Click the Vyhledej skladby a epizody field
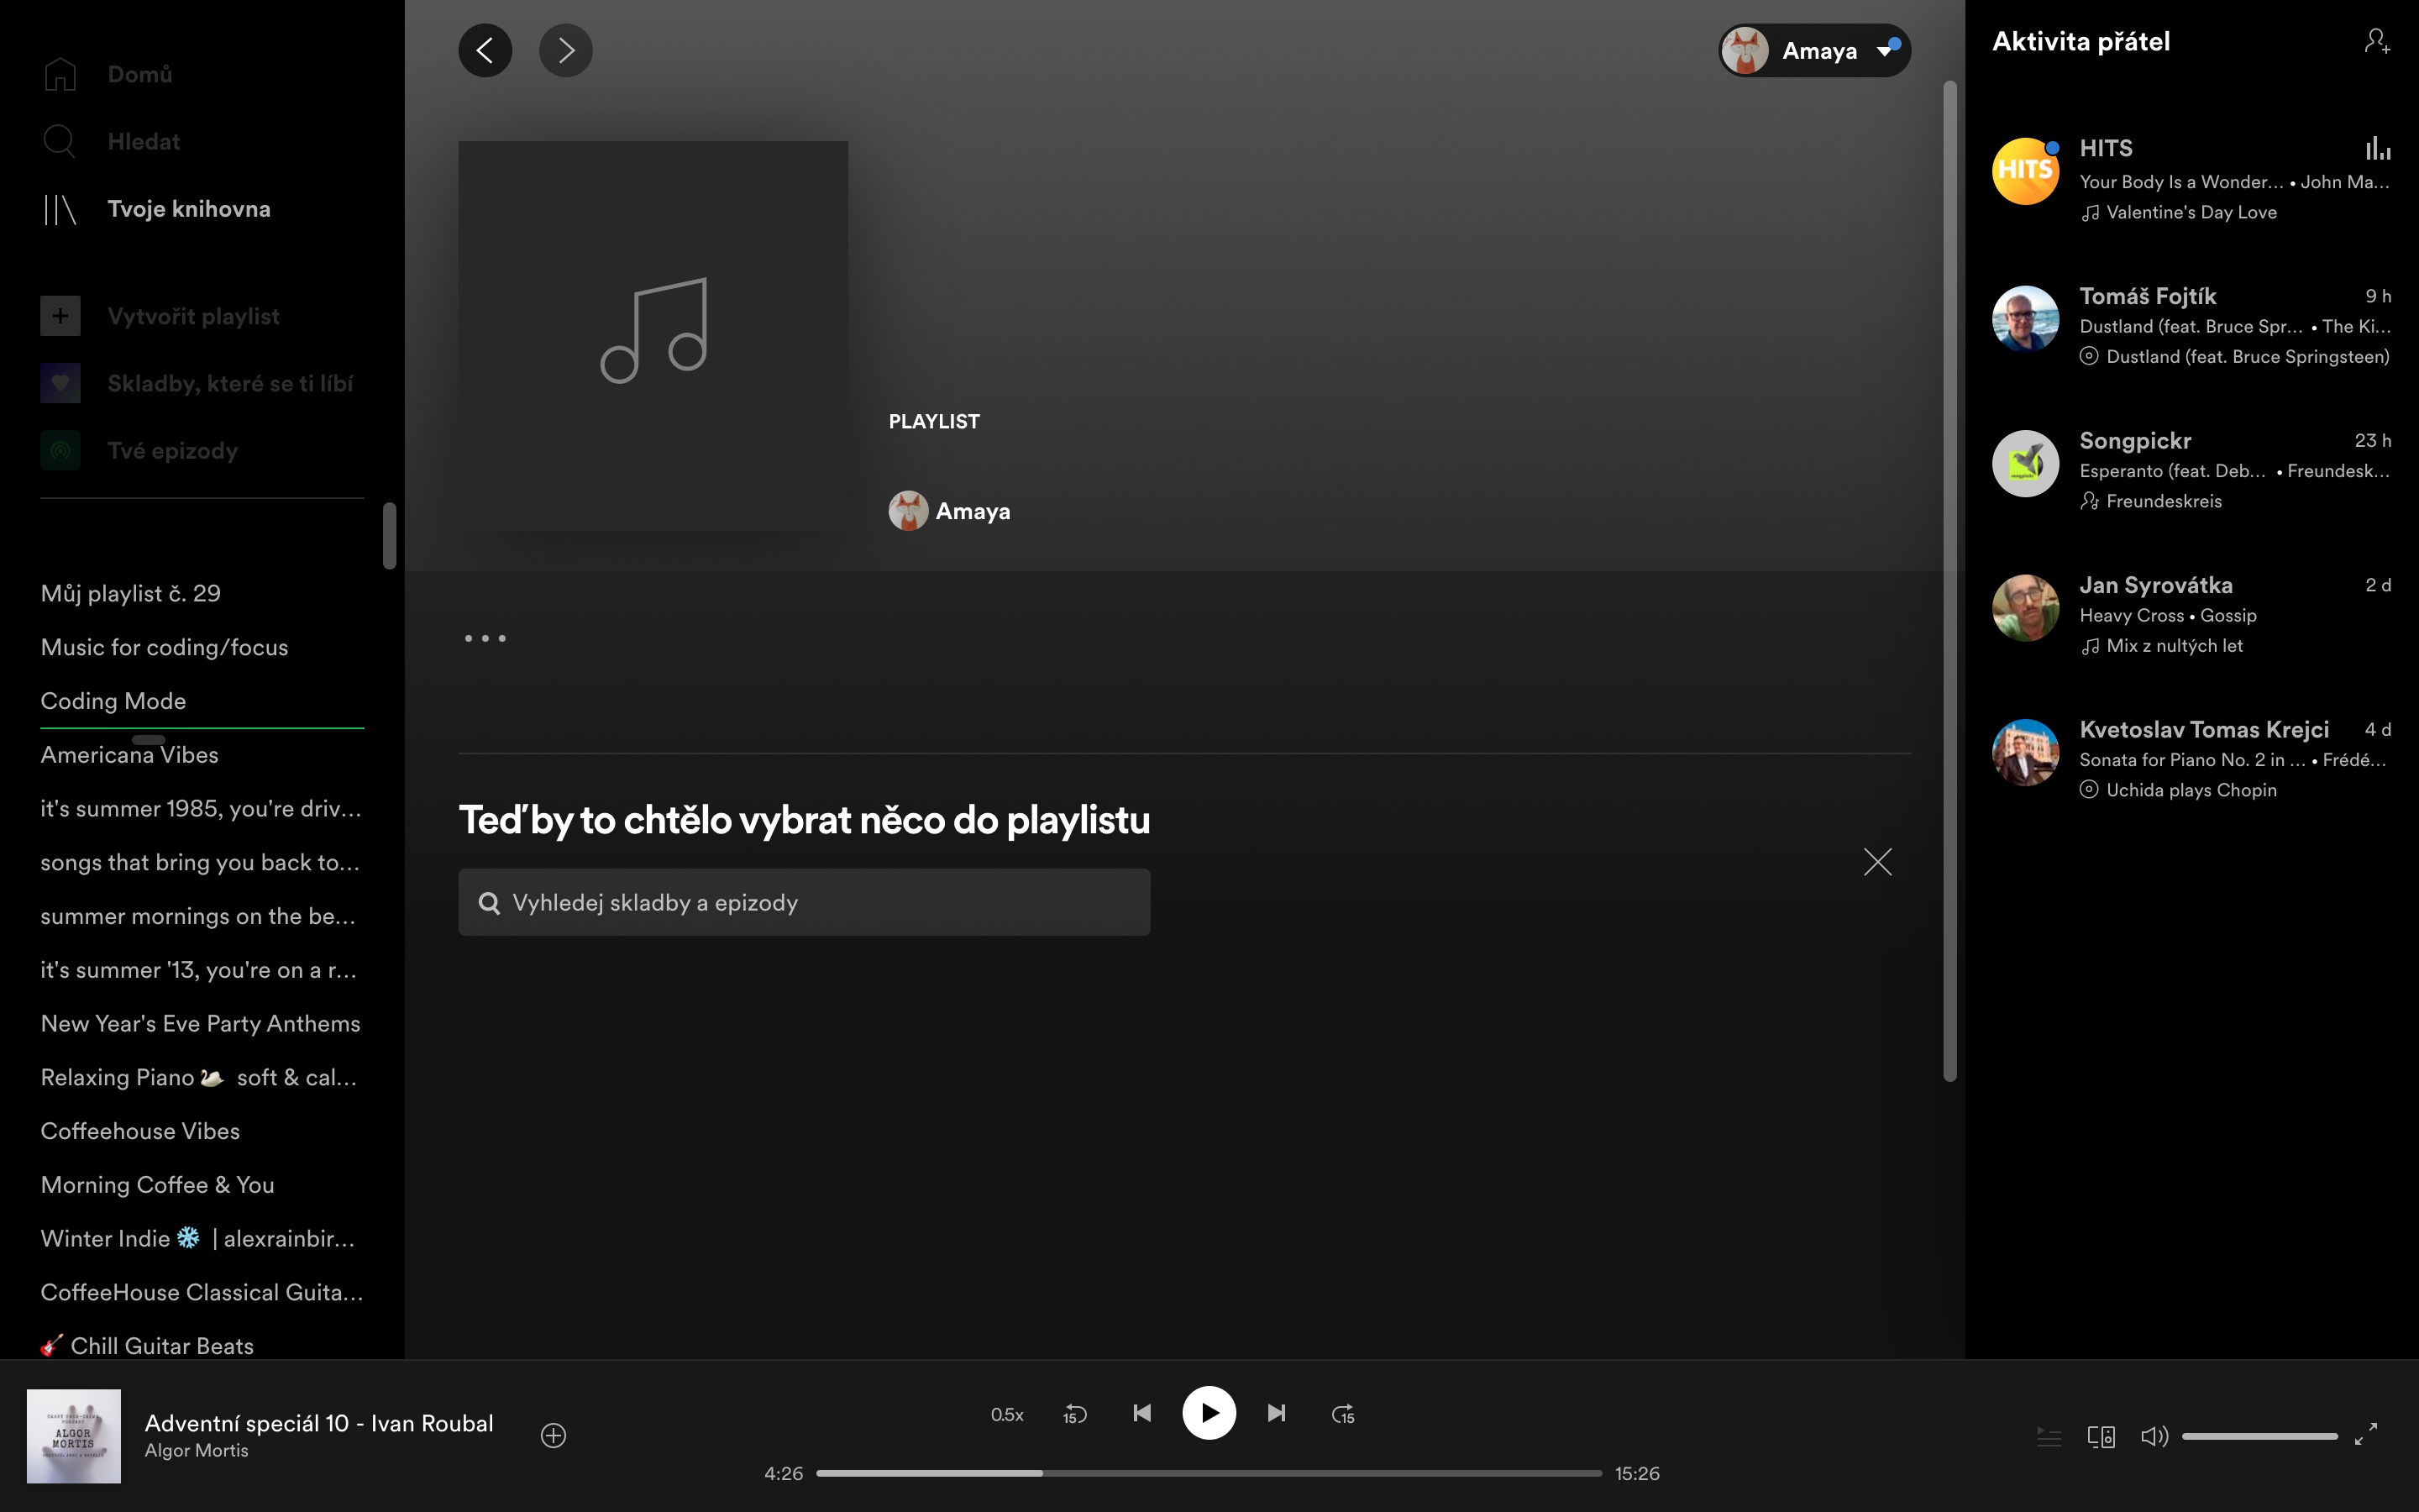 click(x=804, y=902)
